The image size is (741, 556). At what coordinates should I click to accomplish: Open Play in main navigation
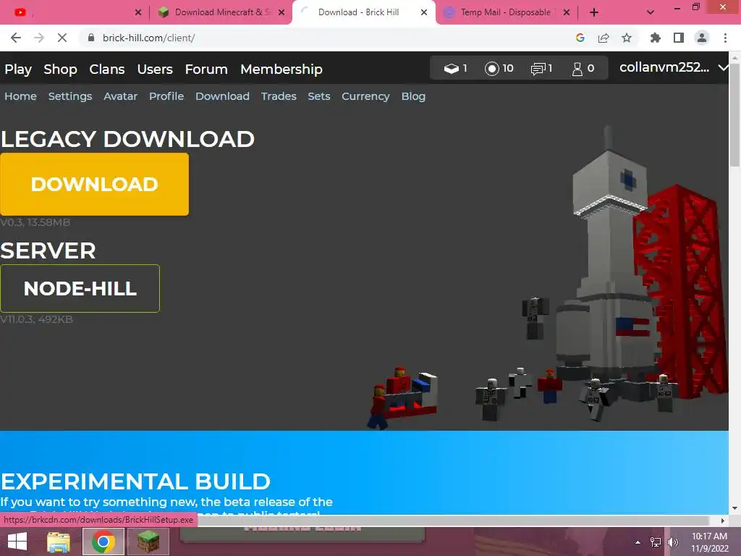(18, 69)
